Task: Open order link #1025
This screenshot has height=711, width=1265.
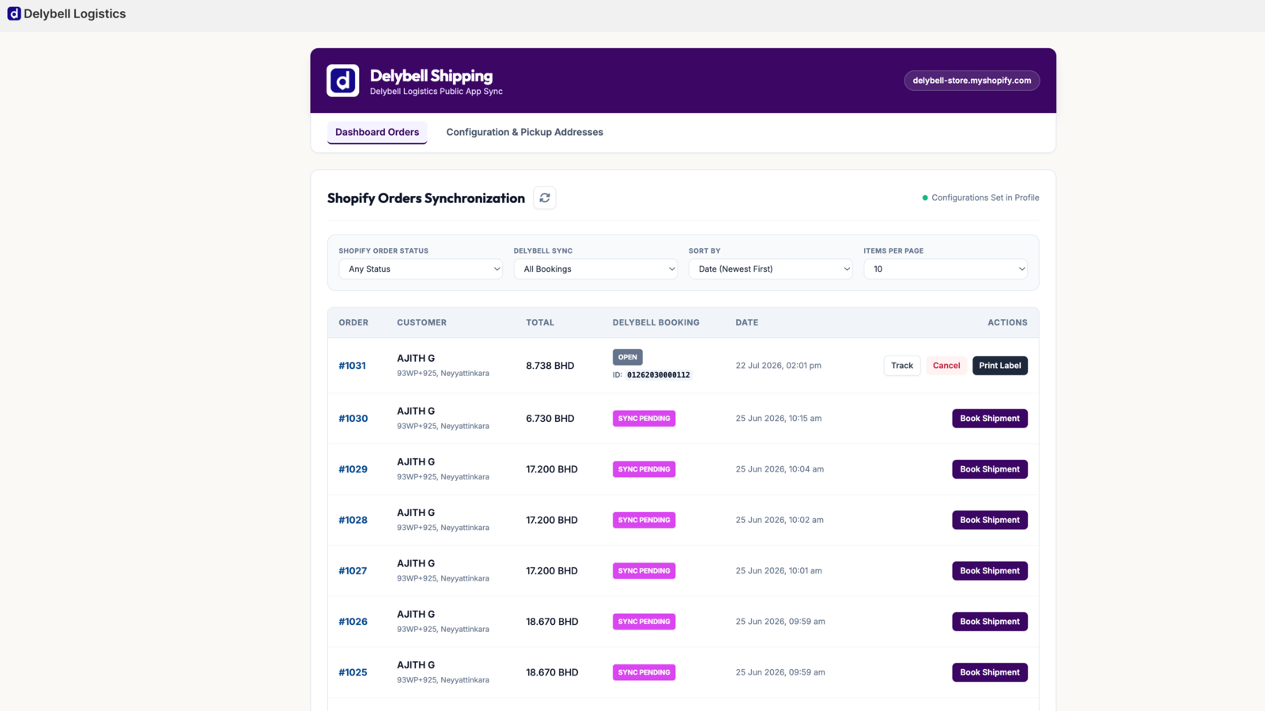Action: pos(353,672)
